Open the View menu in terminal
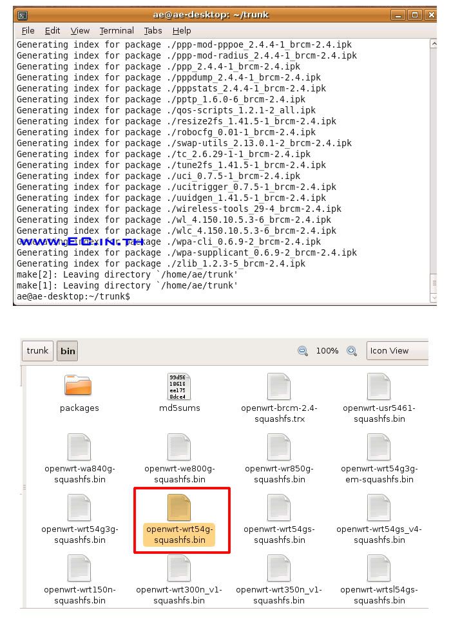 80,31
